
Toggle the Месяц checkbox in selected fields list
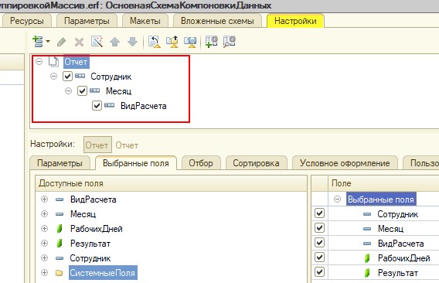coord(319,227)
